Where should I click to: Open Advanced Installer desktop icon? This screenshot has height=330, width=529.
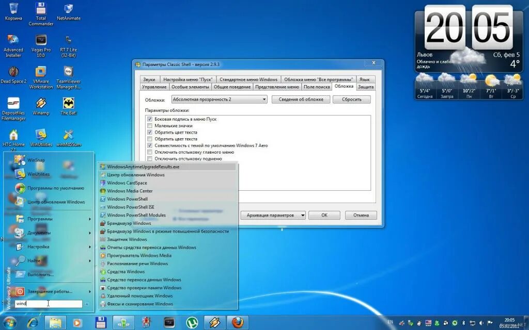point(13,46)
